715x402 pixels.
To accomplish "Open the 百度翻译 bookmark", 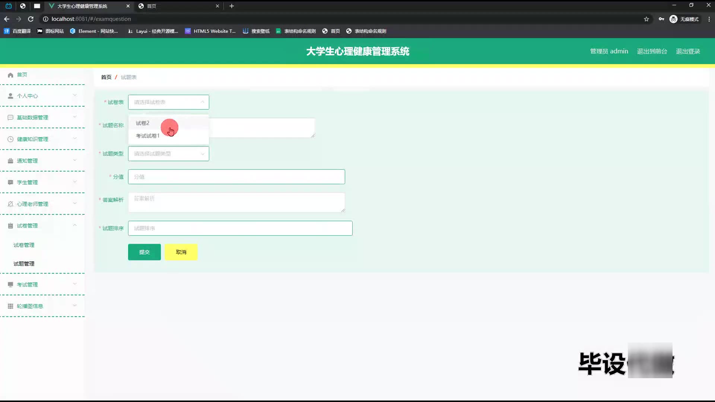I will pos(17,31).
